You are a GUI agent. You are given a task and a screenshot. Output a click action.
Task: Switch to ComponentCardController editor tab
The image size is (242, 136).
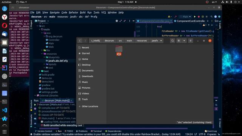pyautogui.click(x=191, y=21)
